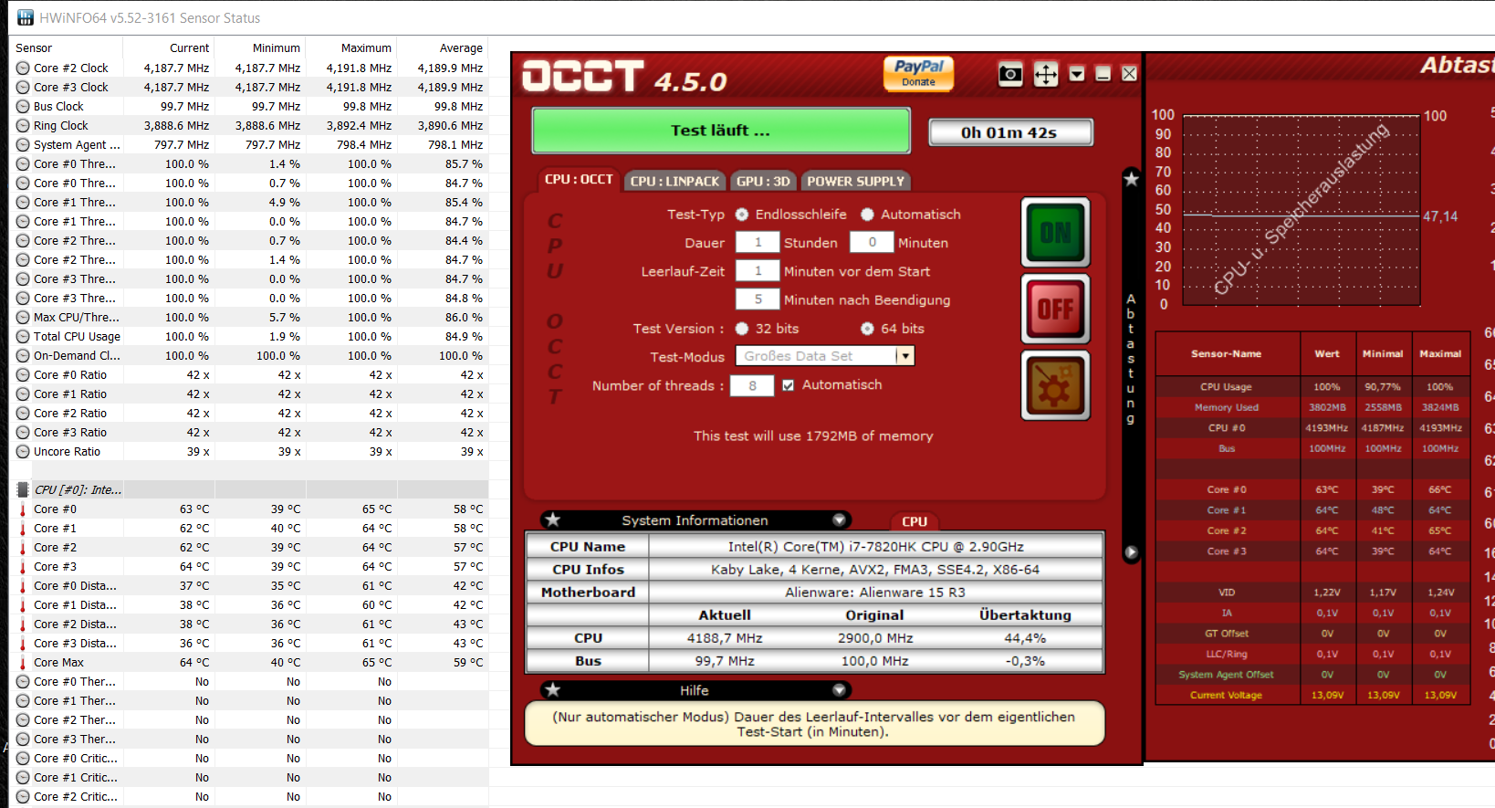Click Minuten vor dem Start field

(x=758, y=271)
